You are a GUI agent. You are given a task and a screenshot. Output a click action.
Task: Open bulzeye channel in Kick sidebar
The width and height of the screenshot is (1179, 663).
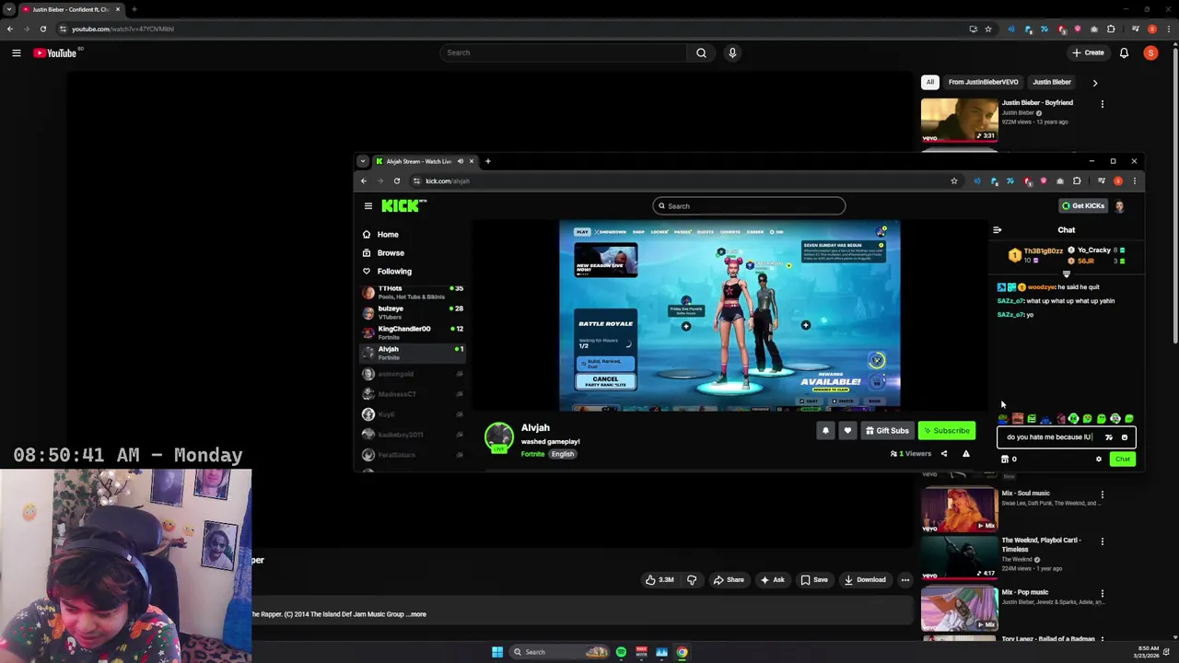coord(413,311)
